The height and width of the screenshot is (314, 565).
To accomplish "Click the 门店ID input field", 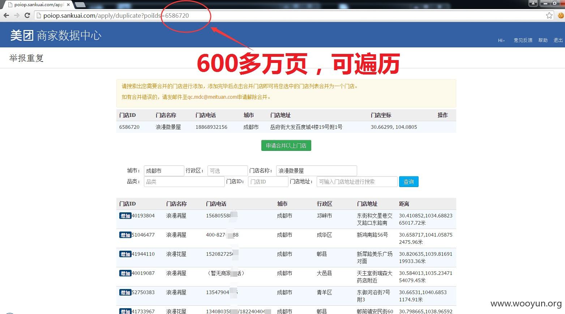I will tap(268, 182).
